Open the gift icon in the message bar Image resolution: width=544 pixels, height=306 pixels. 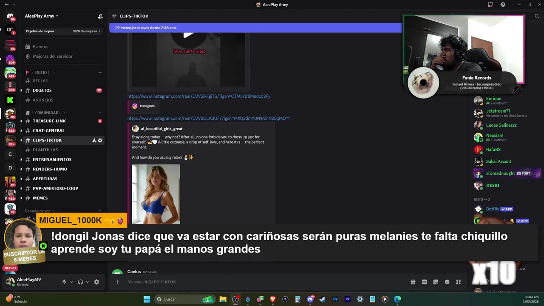(413, 282)
